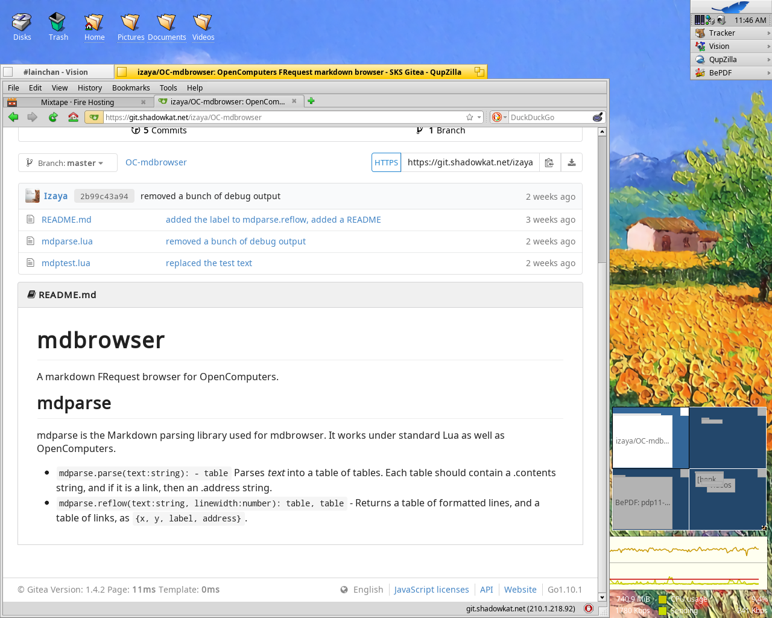Bookmark this page with the star icon
772x618 pixels.
pos(469,117)
